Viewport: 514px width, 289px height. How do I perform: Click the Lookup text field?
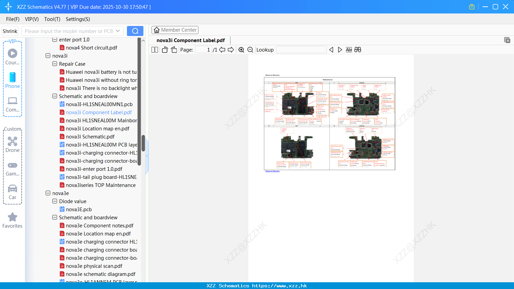[x=301, y=50]
